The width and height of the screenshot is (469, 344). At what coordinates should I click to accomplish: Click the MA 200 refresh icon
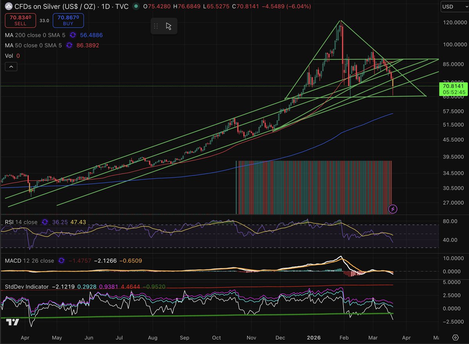tap(73, 35)
